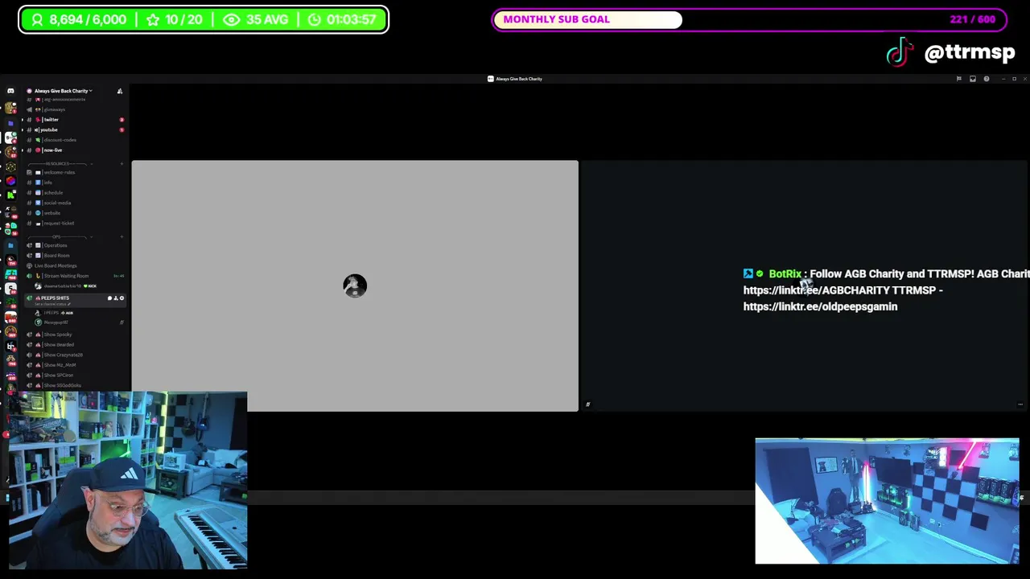This screenshot has height=579, width=1030.
Task: Click the 01:03:57 stream timer clock icon
Action: tap(315, 19)
